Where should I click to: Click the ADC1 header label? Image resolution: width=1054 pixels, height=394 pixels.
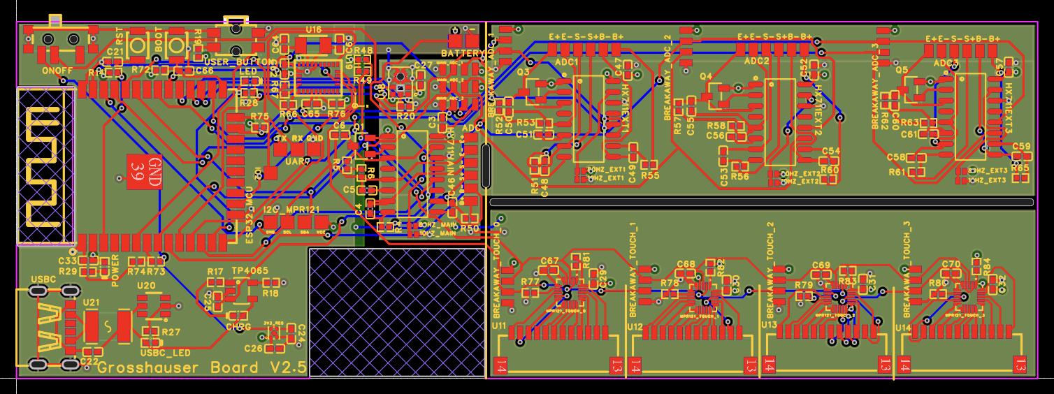pyautogui.click(x=566, y=62)
